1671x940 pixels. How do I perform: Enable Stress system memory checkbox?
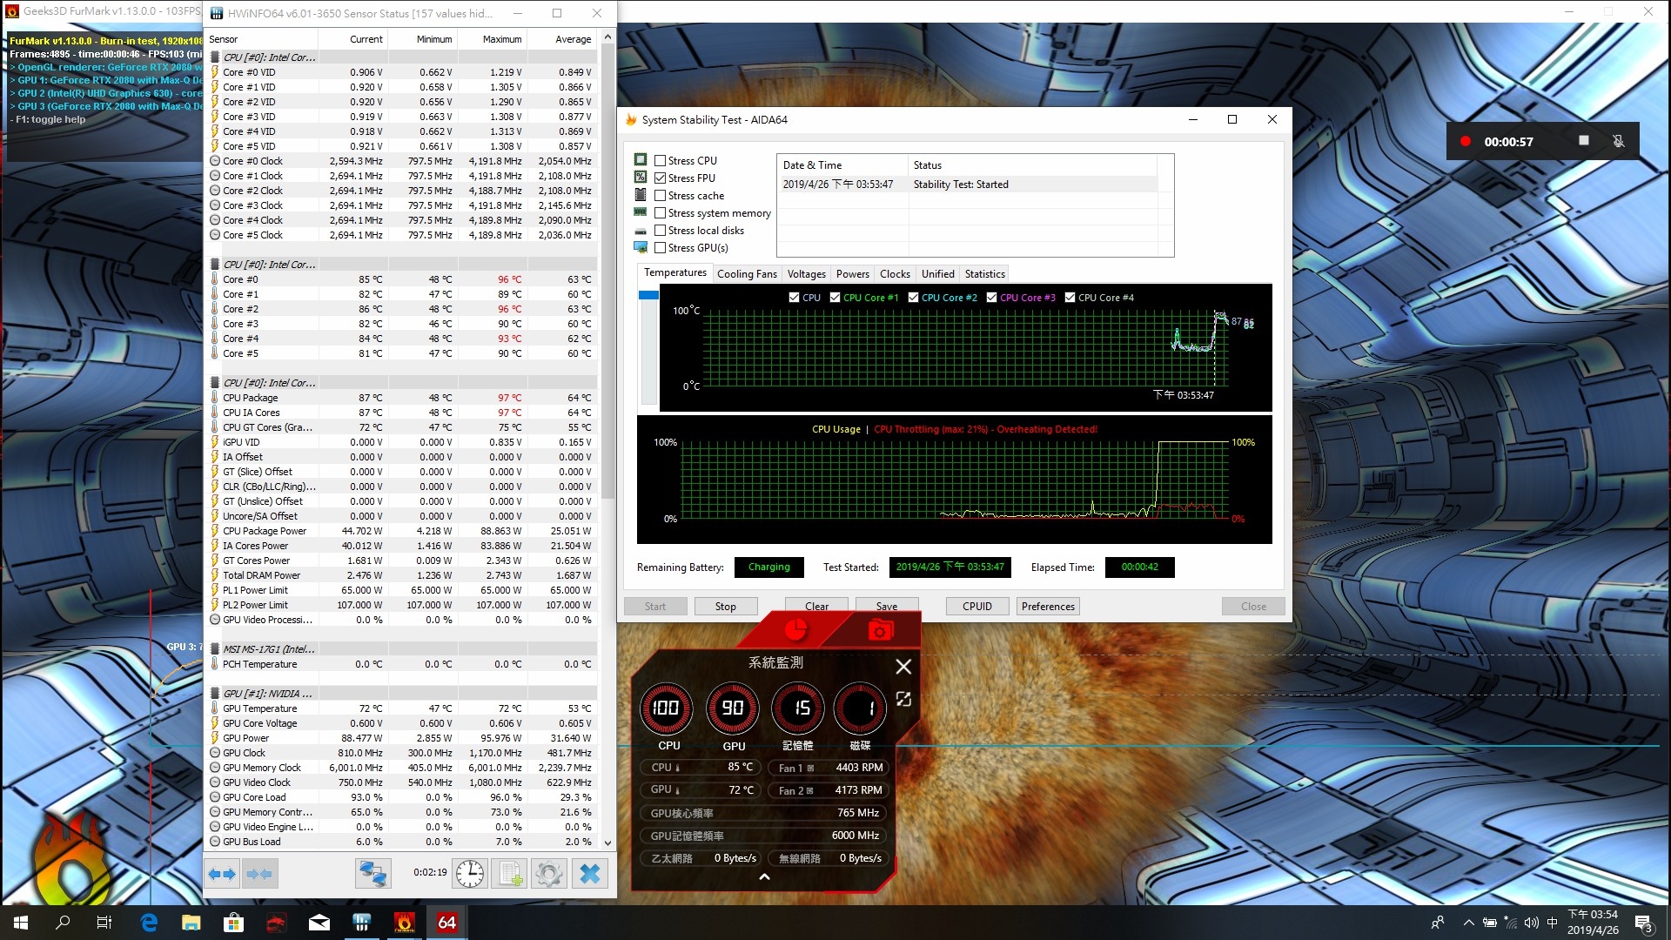point(661,213)
